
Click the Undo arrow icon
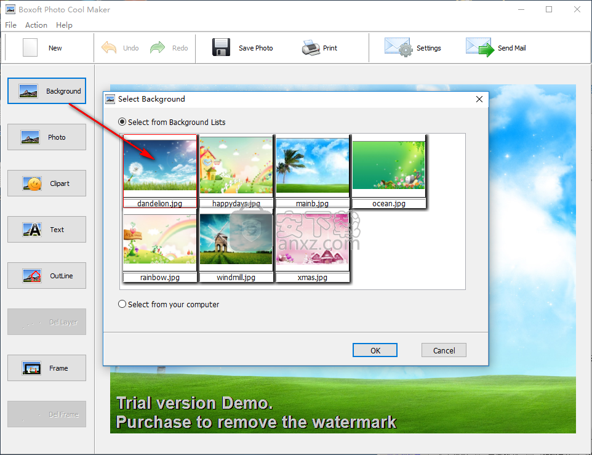pyautogui.click(x=109, y=47)
